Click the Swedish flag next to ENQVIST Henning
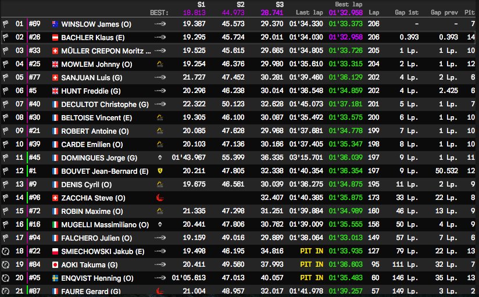 [55, 278]
